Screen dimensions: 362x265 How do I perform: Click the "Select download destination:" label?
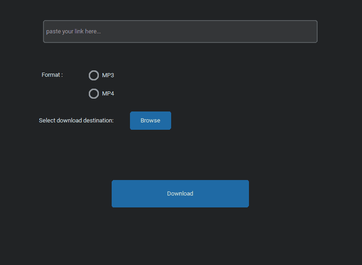tap(76, 121)
